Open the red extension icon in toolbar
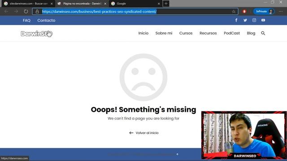The height and width of the screenshot is (161, 287). point(244,12)
